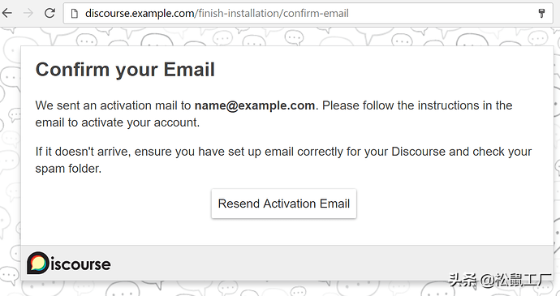The height and width of the screenshot is (296, 560).
Task: Reload the page with the refresh icon
Action: [x=50, y=13]
